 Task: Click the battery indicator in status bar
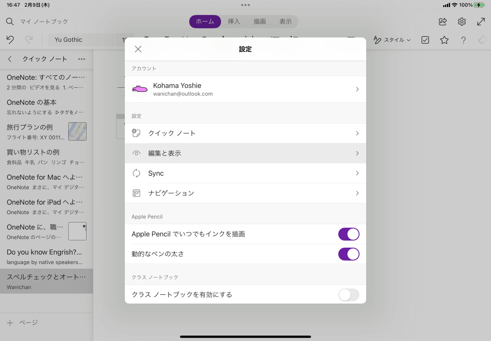click(x=479, y=5)
